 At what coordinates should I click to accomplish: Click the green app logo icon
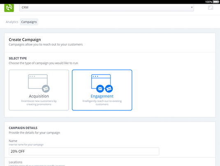click(9, 8)
